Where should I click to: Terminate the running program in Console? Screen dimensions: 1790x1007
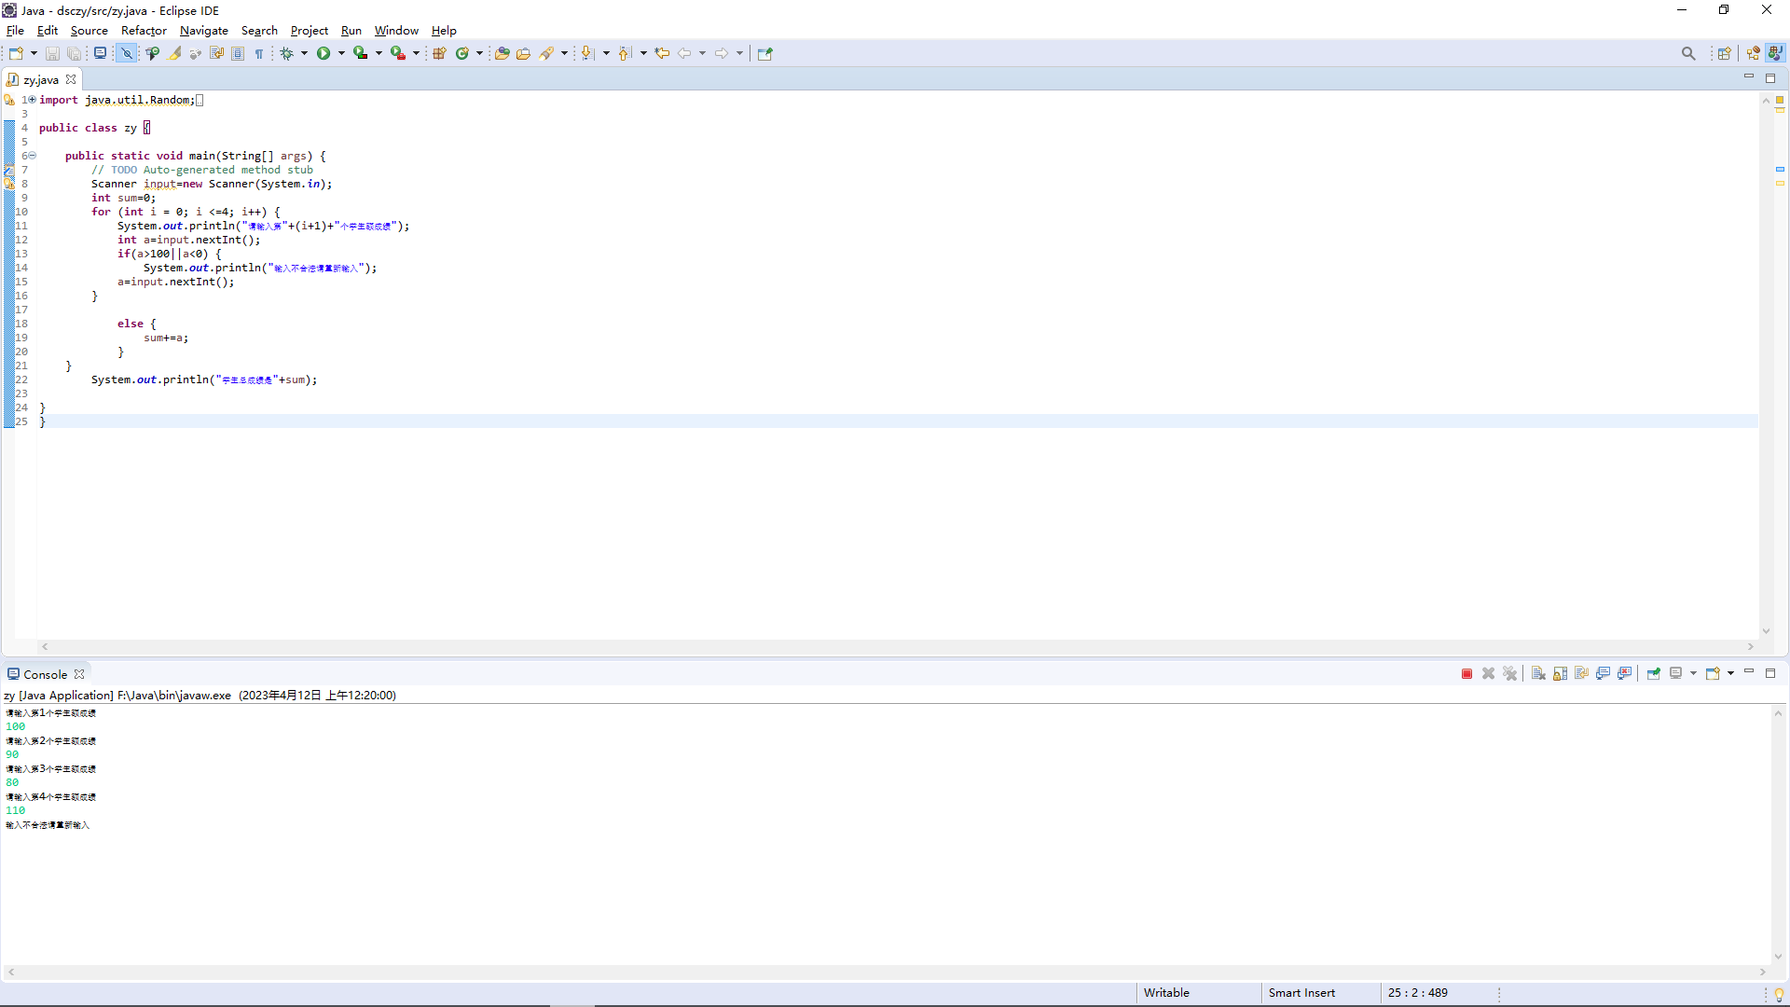[x=1466, y=674]
